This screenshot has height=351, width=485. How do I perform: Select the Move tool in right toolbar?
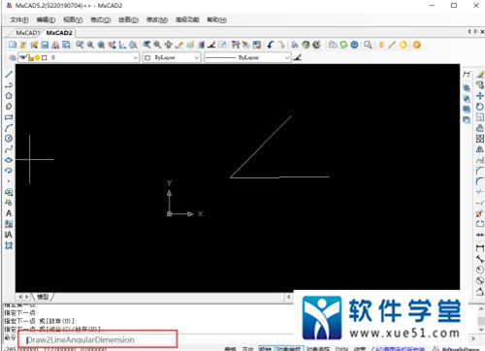[480, 96]
